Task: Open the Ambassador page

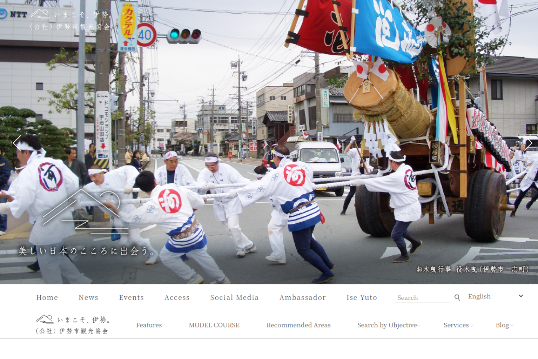Action: 303,298
